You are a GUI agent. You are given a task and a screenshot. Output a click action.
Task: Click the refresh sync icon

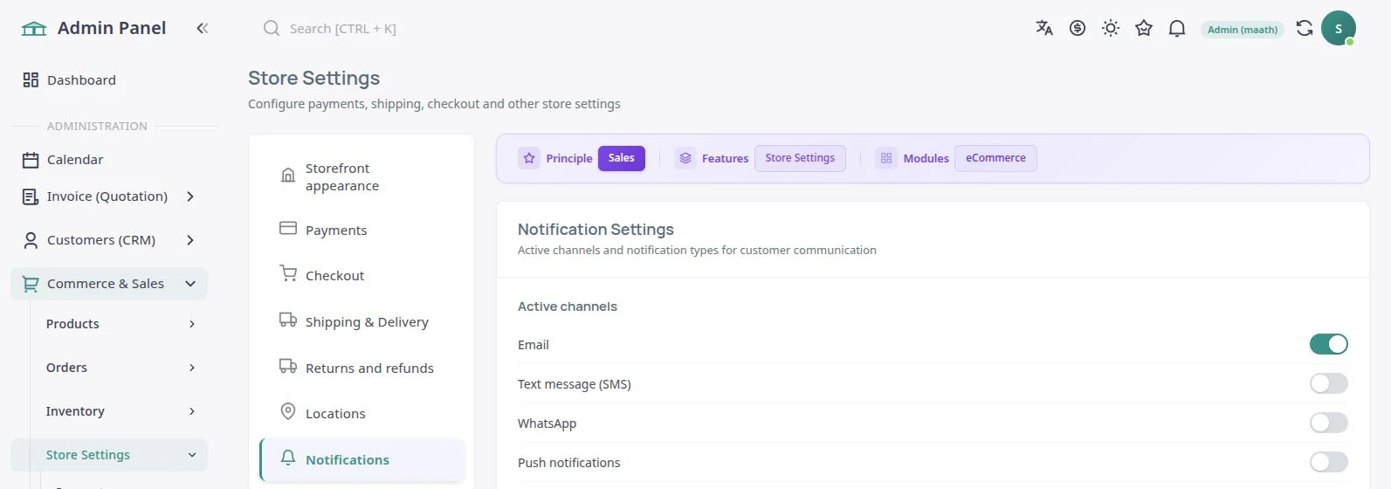point(1305,28)
